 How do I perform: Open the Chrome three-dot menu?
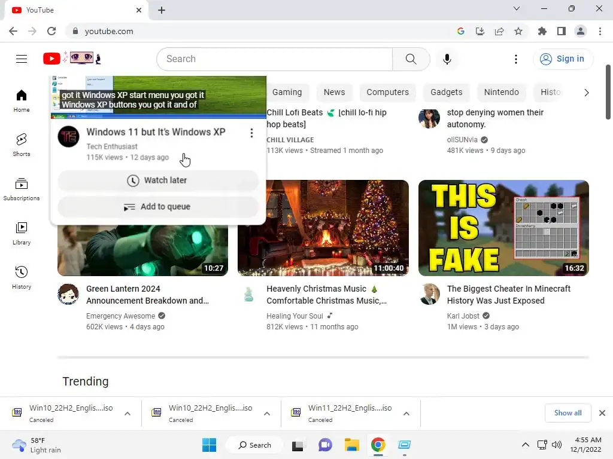click(x=600, y=31)
